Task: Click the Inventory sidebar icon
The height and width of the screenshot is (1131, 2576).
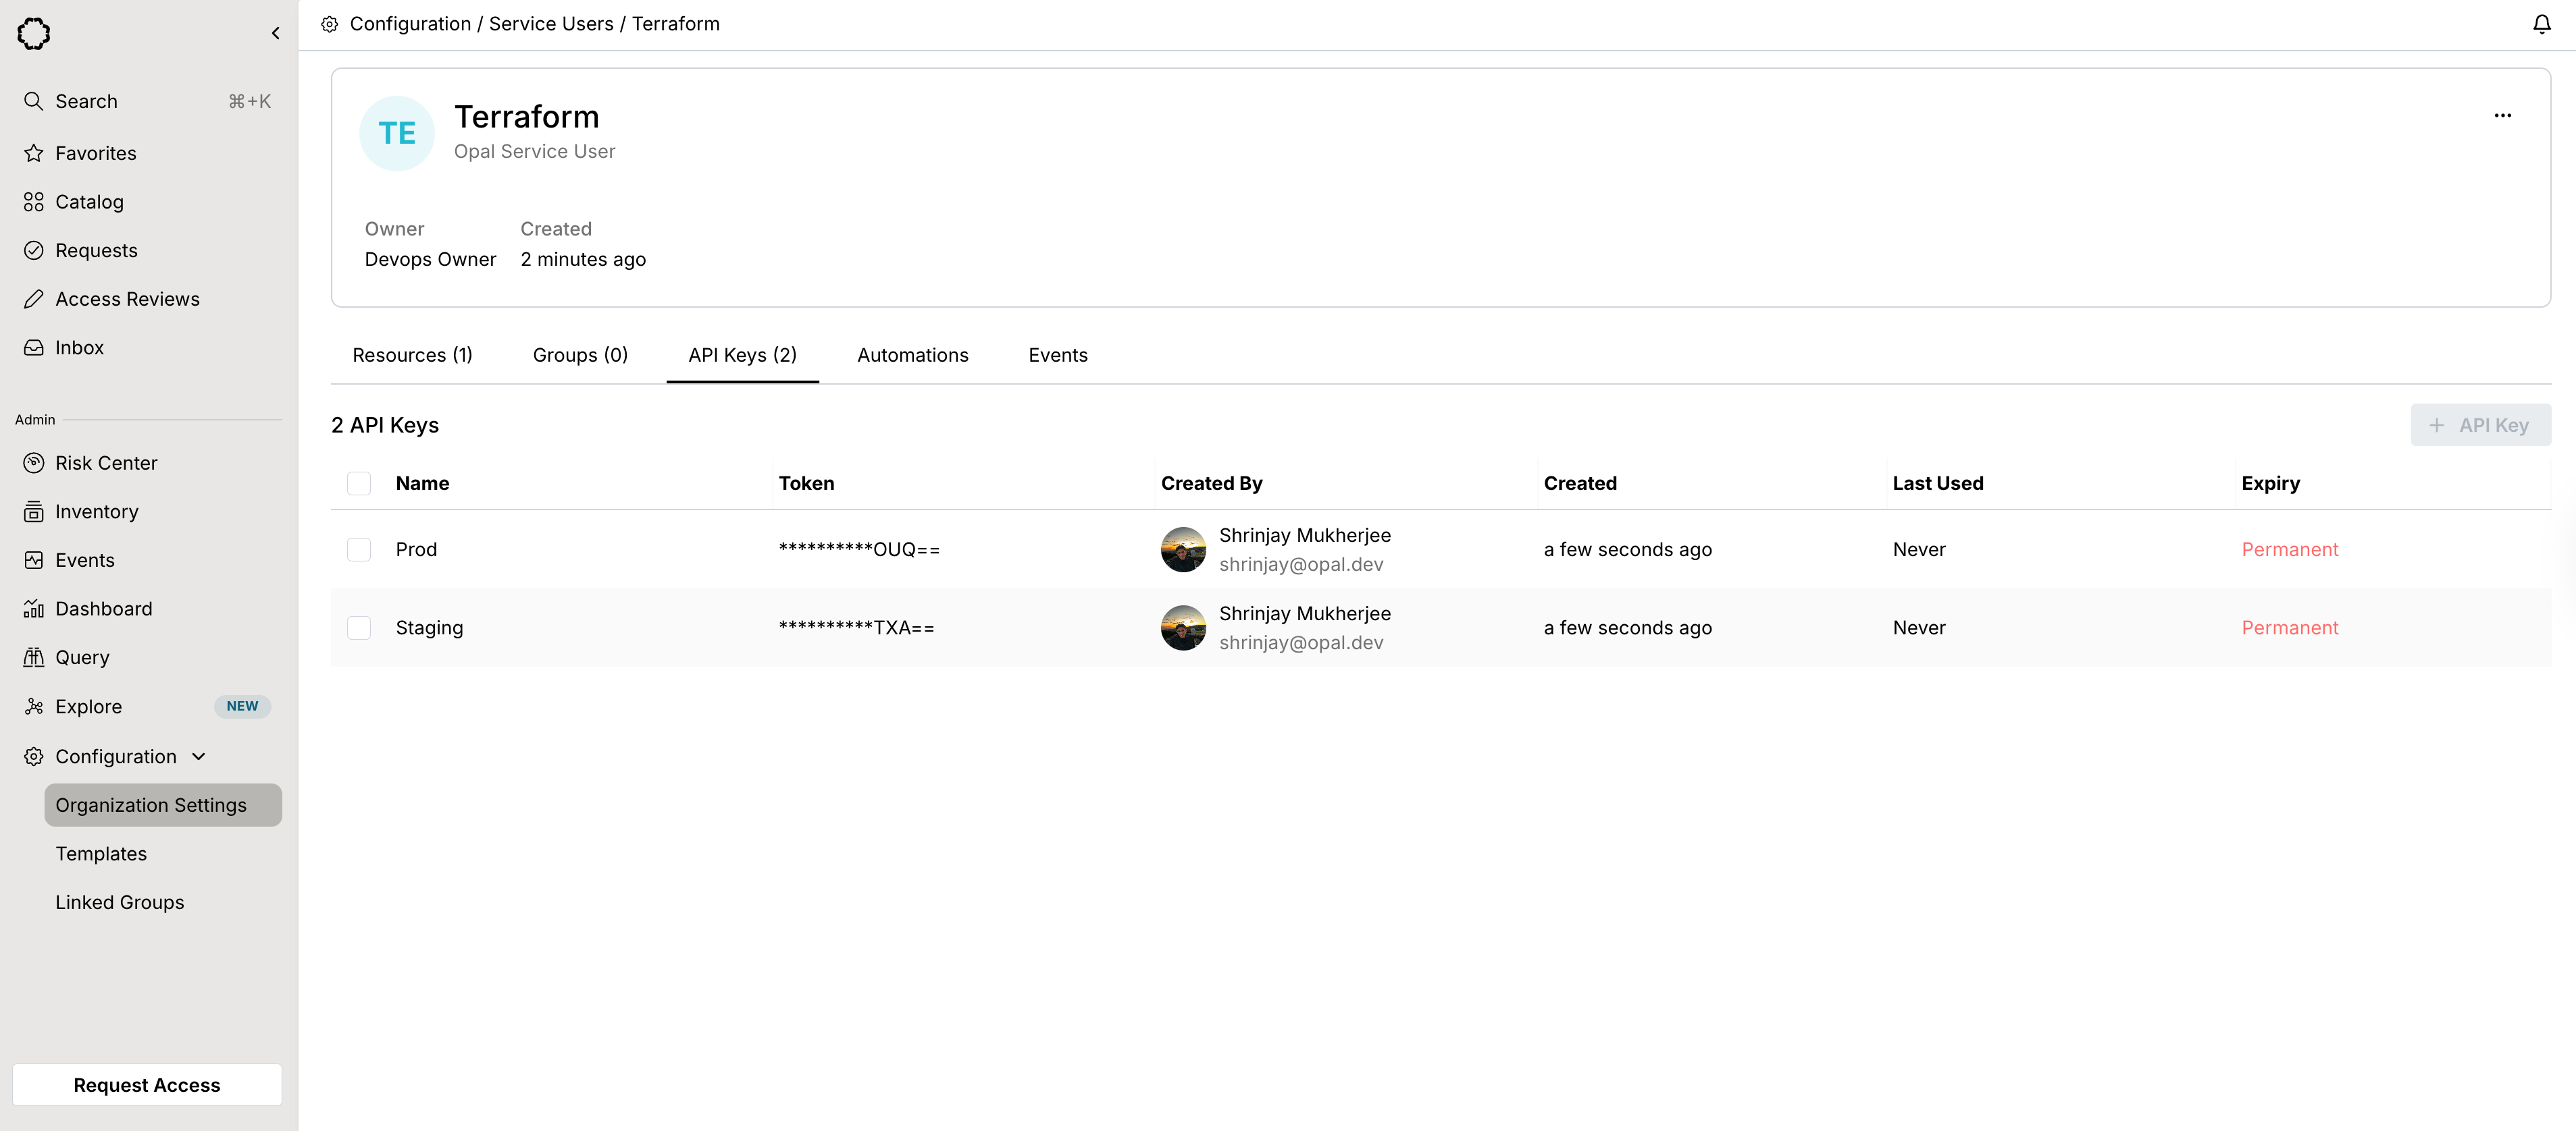Action: click(x=34, y=512)
